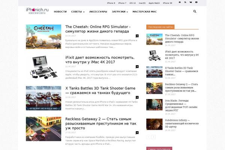225x150 pixels.
Task: Click the large Reckless Getaway thumbnail
Action: (x=43, y=129)
